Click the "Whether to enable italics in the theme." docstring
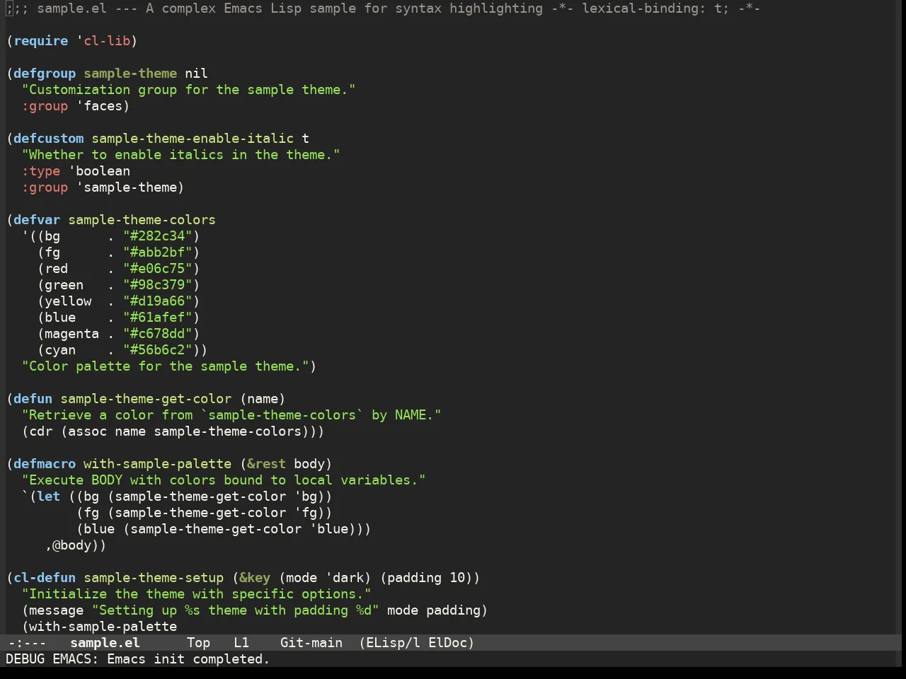 (x=181, y=155)
